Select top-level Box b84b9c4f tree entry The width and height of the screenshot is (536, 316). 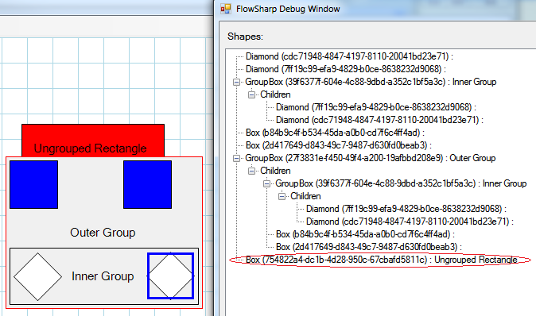coord(335,133)
